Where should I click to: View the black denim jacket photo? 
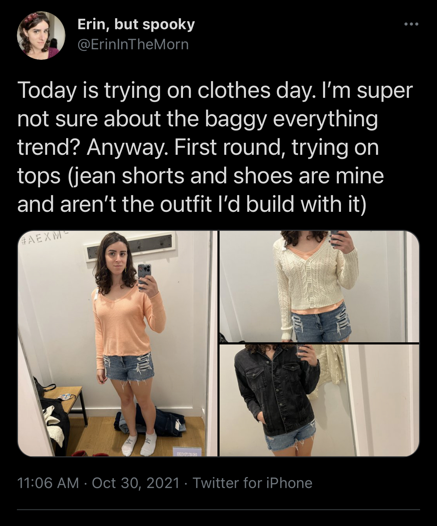coord(319,400)
